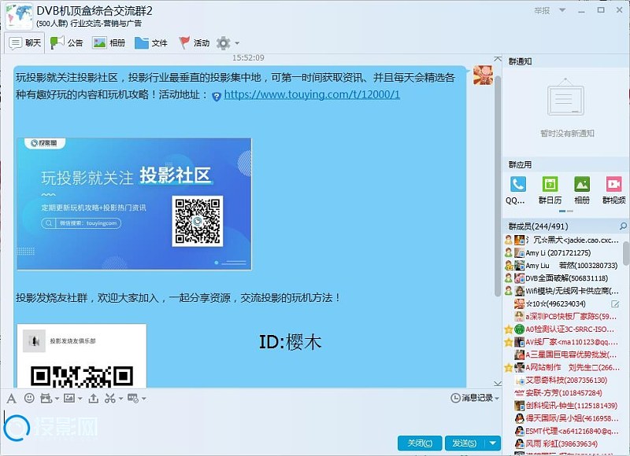630x456 pixels.
Task: Expand the sticker tool dropdown arrow
Action: pos(57,399)
